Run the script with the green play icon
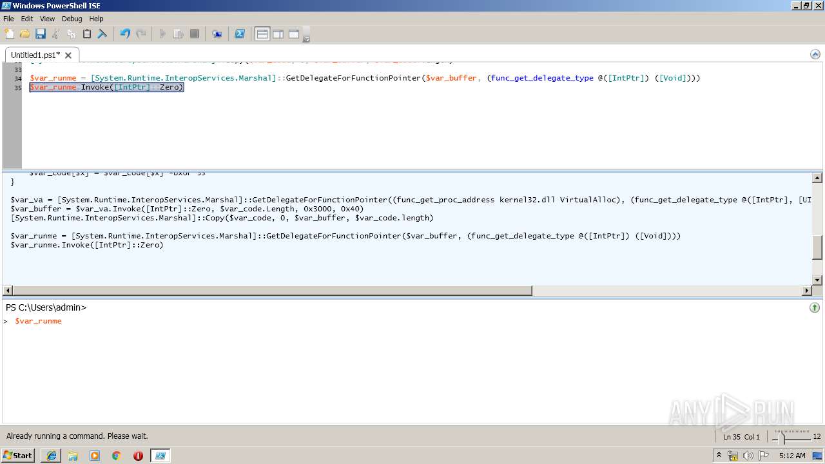The width and height of the screenshot is (825, 464). (163, 34)
